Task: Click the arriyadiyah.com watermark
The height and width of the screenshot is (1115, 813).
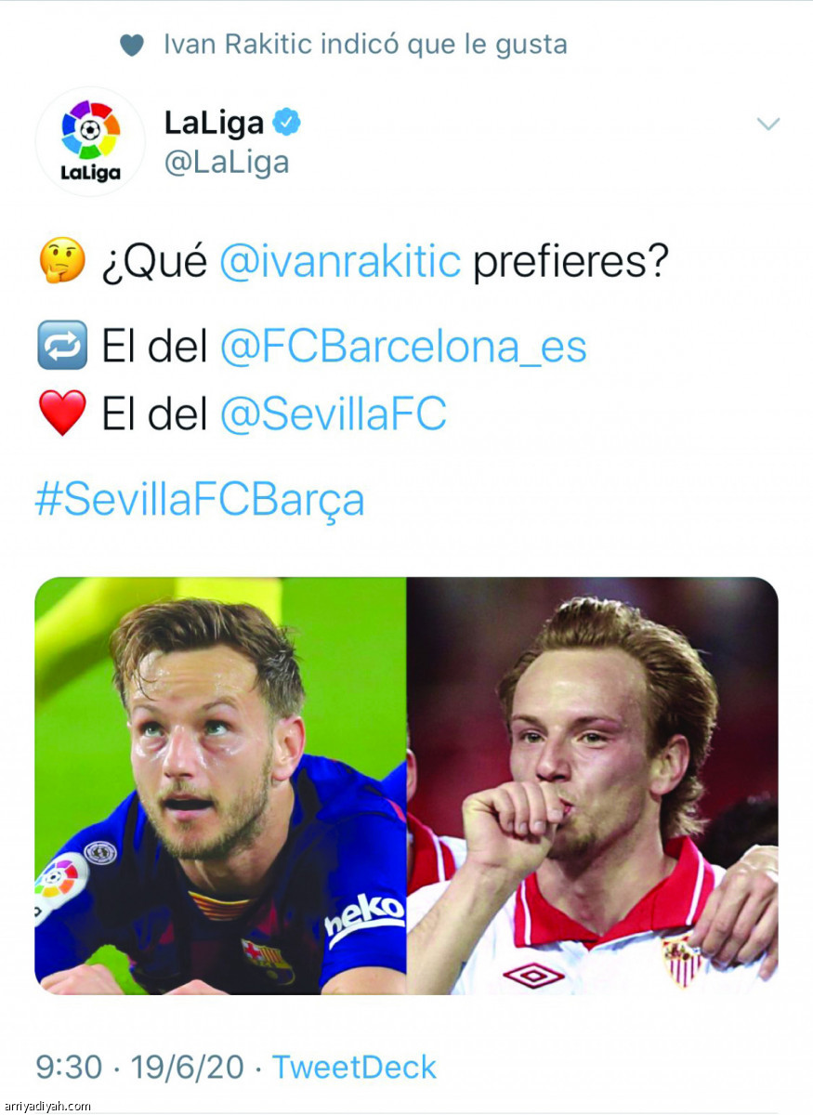Action: pyautogui.click(x=47, y=1106)
